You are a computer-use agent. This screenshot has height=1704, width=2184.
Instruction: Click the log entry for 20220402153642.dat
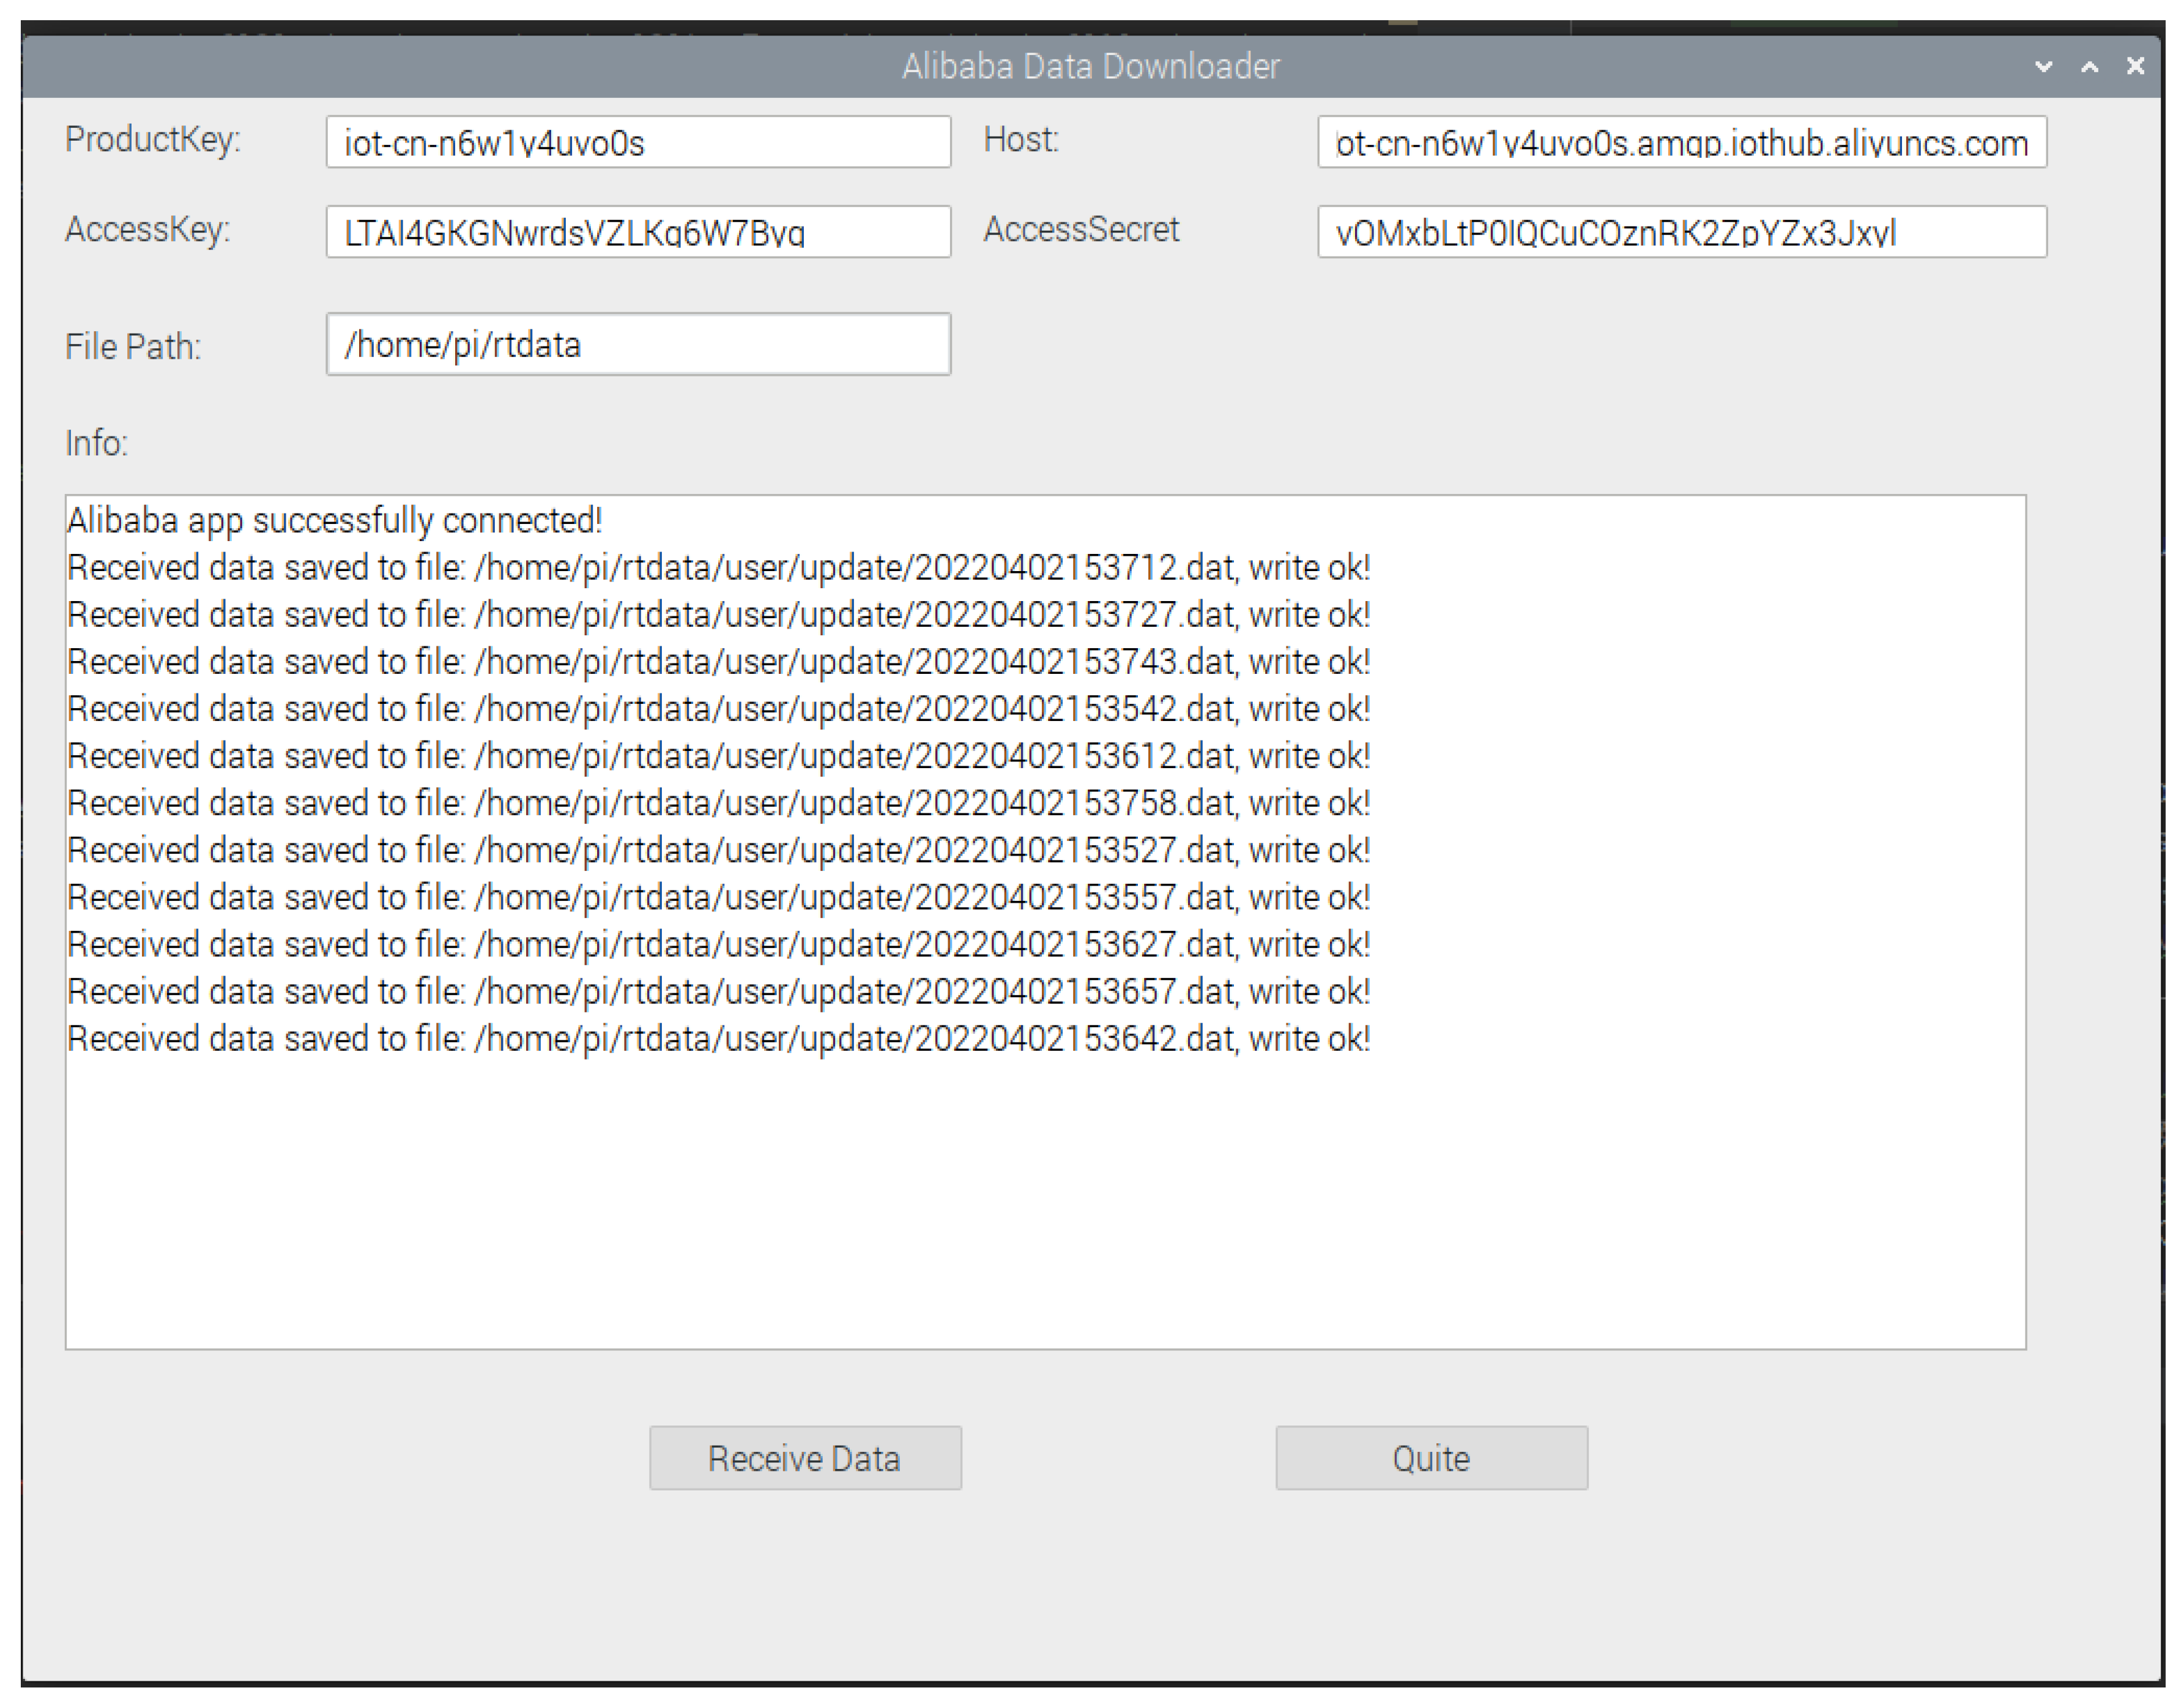tap(717, 1039)
